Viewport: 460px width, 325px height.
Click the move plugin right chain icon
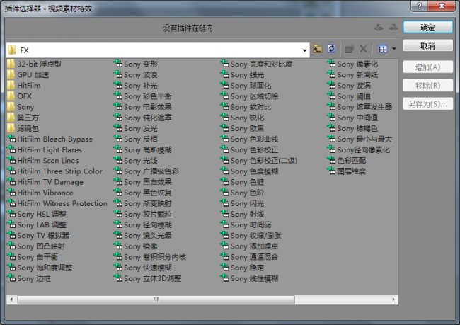click(x=393, y=28)
